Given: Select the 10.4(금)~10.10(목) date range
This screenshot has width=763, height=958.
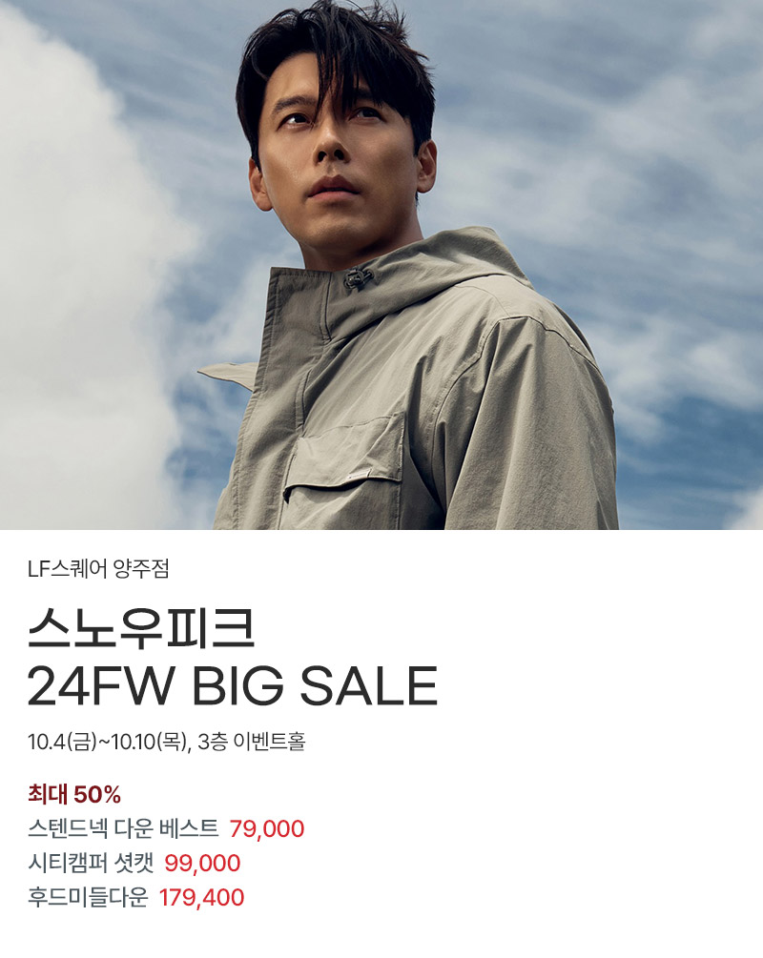Looking at the screenshot, I should coord(107,742).
